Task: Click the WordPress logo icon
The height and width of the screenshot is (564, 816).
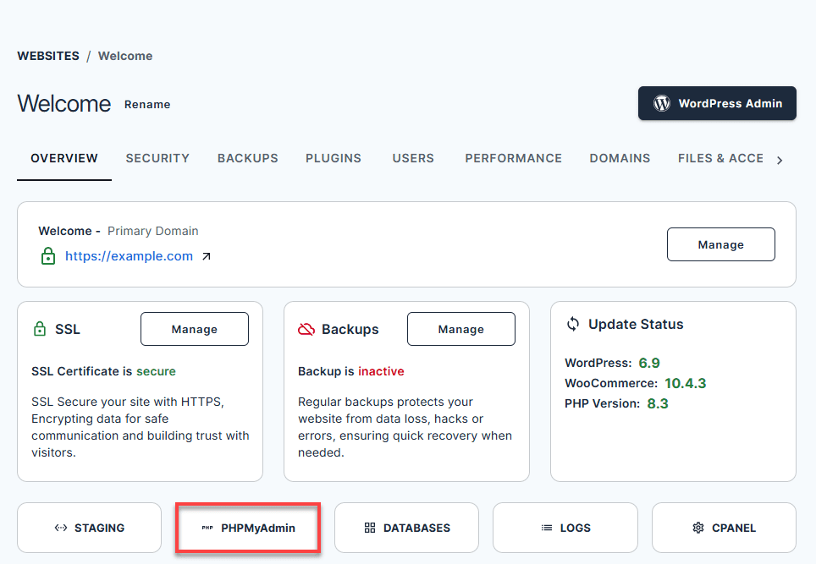Action: (x=662, y=103)
